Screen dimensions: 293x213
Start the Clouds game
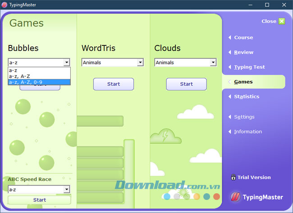[x=186, y=84]
